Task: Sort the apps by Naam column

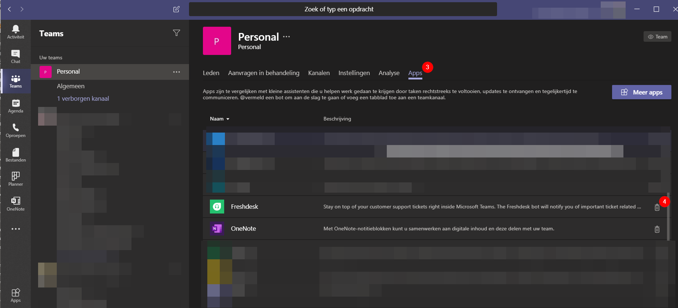Action: coord(219,119)
